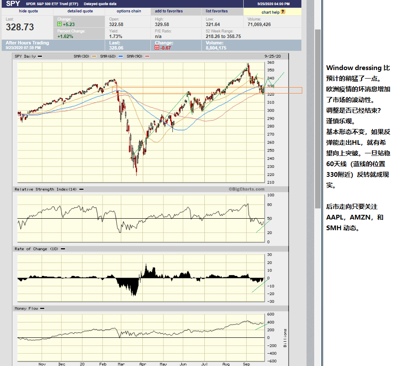This screenshot has width=398, height=366.
Task: Open the 'options chain' link
Action: pyautogui.click(x=129, y=11)
